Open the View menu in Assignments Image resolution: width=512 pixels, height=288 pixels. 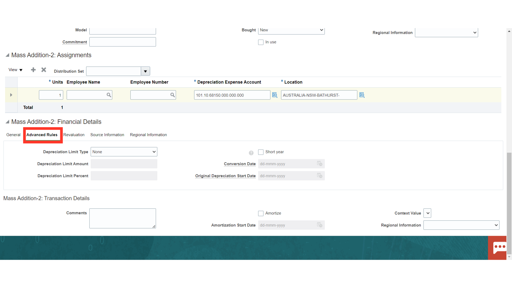(15, 70)
